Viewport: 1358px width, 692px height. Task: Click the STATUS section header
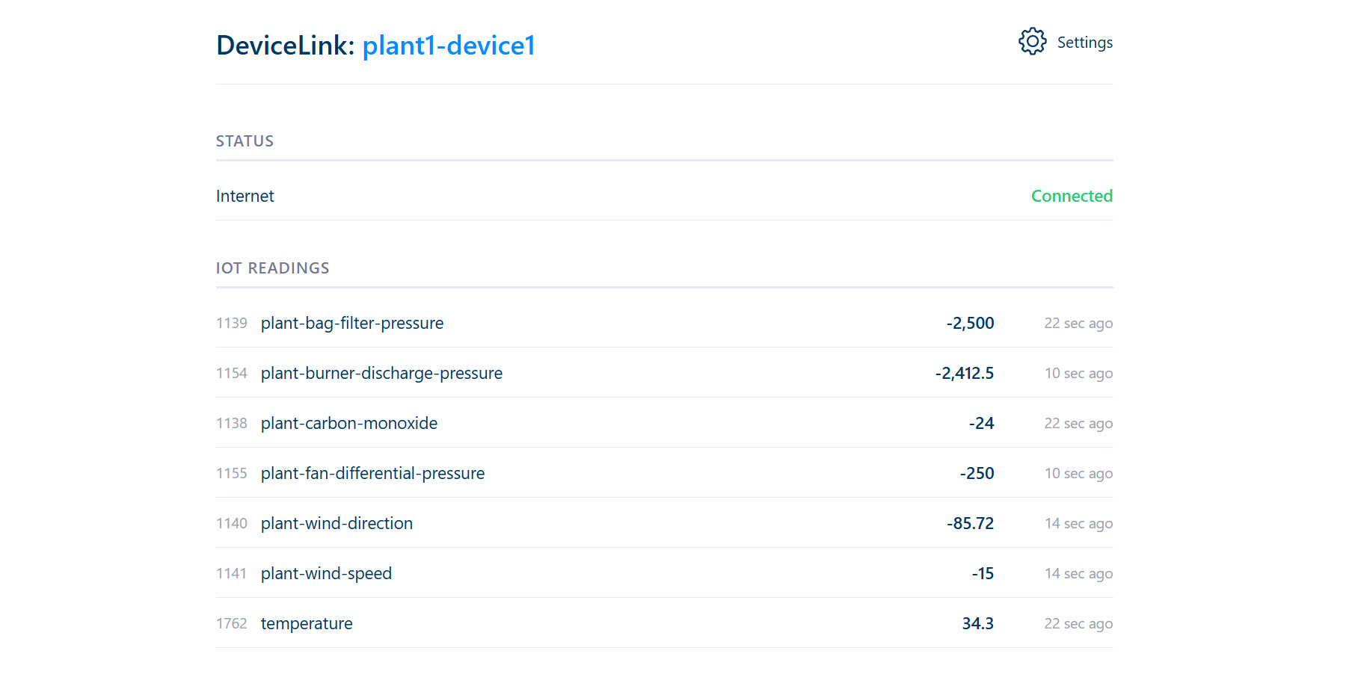click(x=245, y=140)
